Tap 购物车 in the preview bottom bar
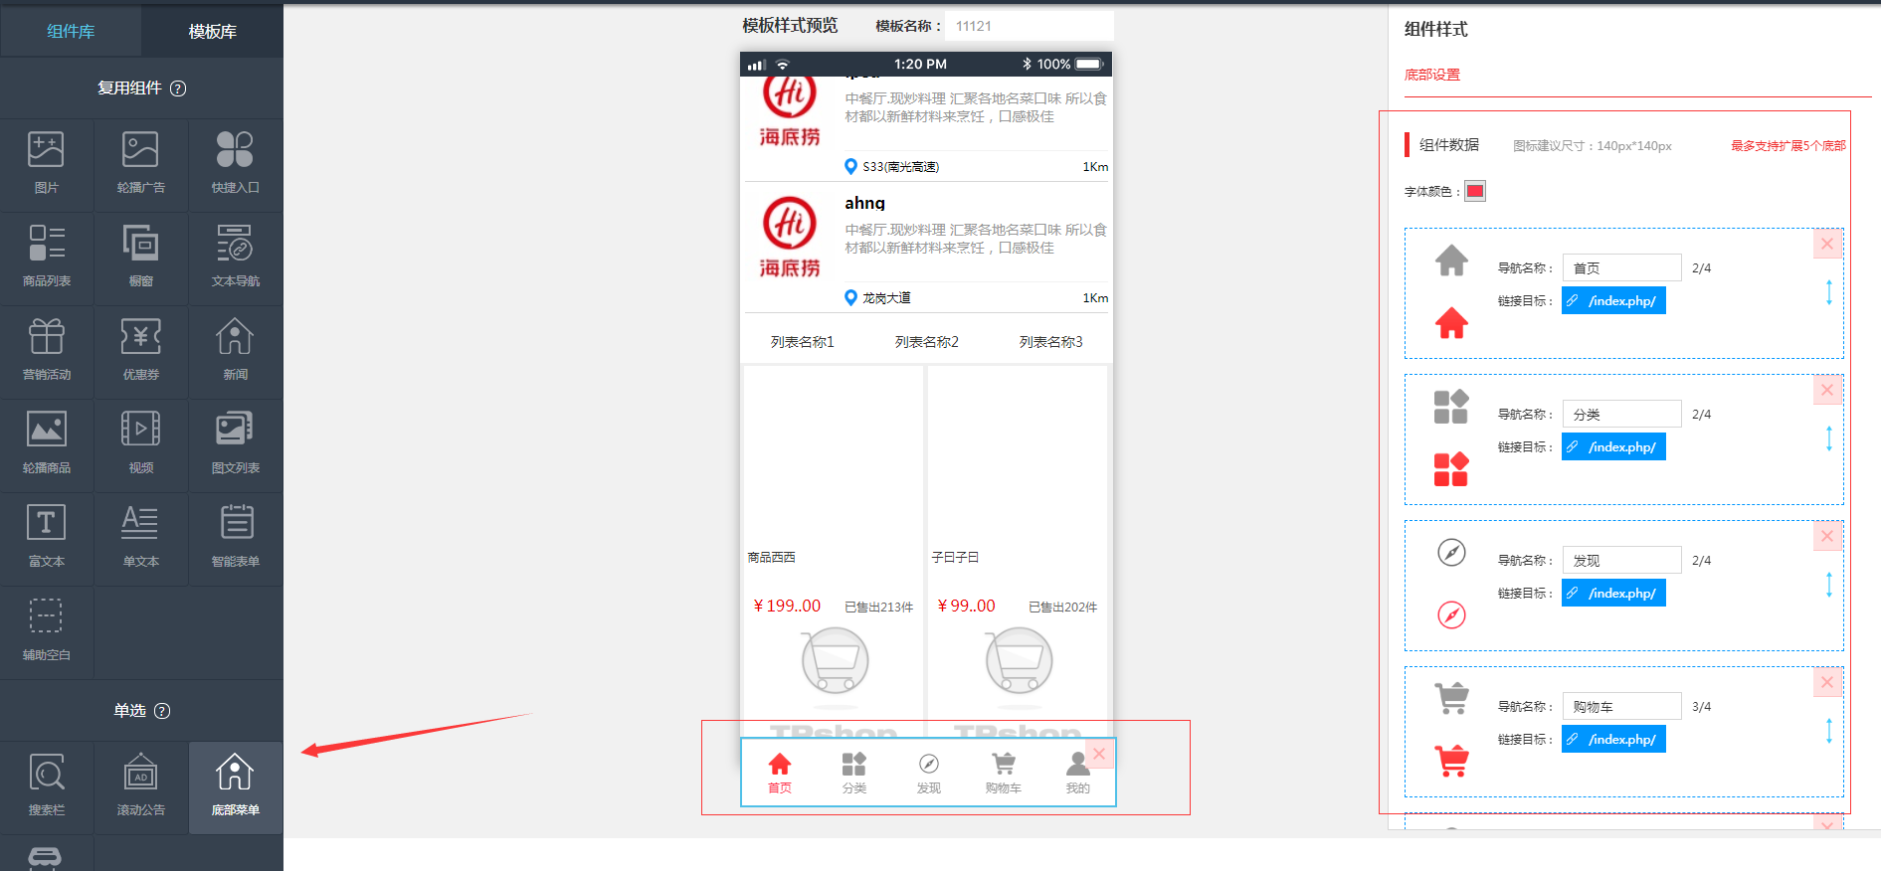 (x=1004, y=773)
